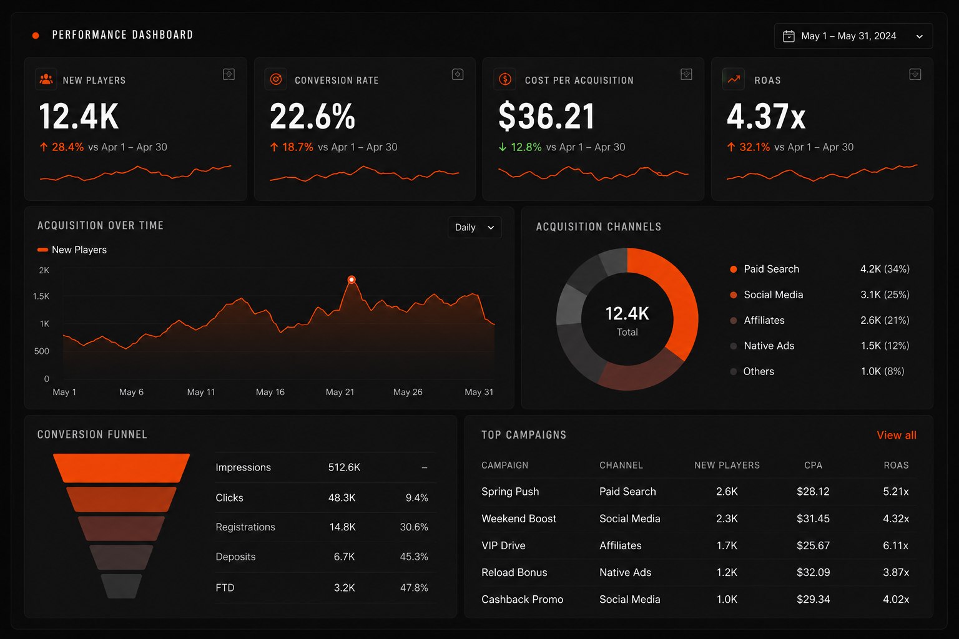Image resolution: width=959 pixels, height=639 pixels.
Task: Click the up arrow beside 28.4%
Action: [44, 147]
